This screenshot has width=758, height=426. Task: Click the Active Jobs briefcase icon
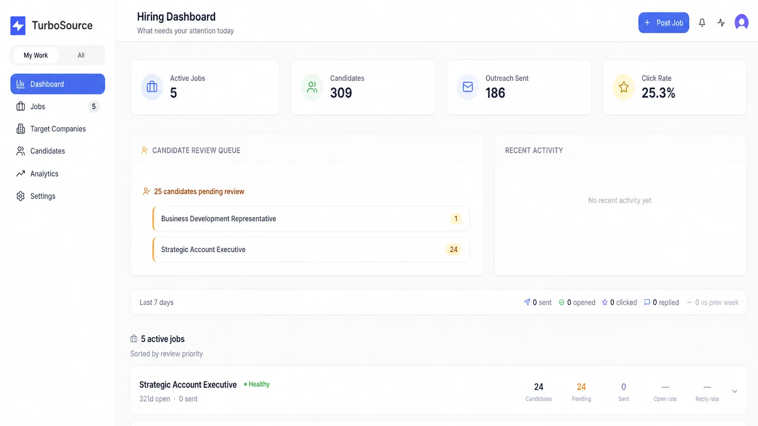tap(152, 87)
